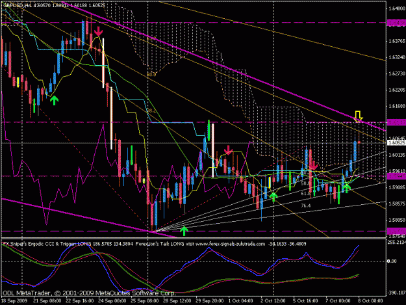Screen dimensions: 406x305
Task: Click the 24 Sep 00:00 time label
Action: pos(112,301)
